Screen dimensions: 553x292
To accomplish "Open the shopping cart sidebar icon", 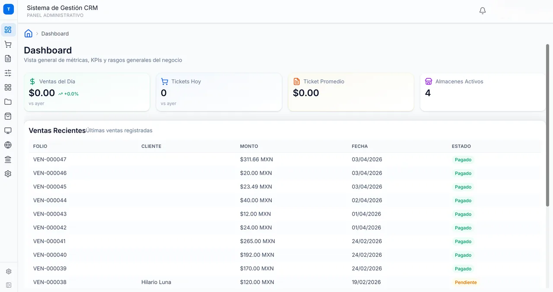I will [8, 44].
